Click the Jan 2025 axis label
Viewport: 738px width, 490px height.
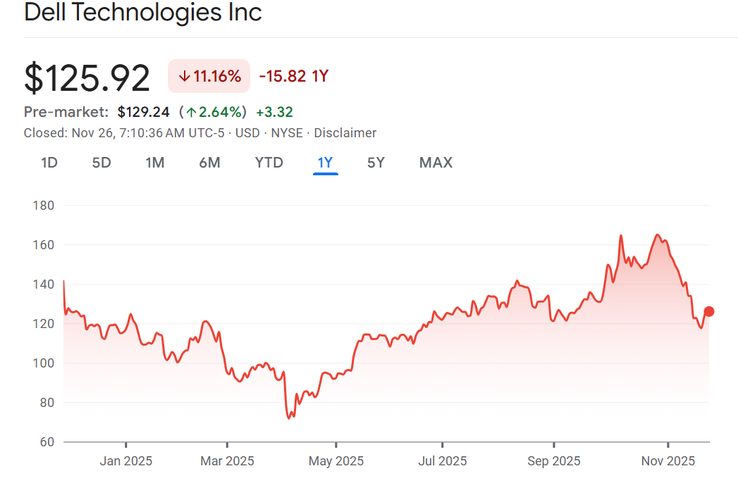coord(125,461)
